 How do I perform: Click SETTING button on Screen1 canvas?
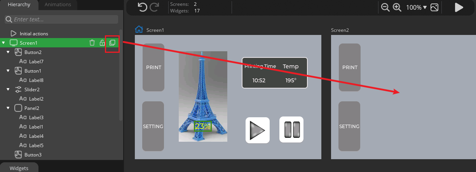[153, 126]
